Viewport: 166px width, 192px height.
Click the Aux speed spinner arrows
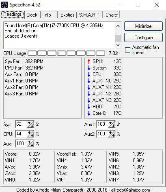pos(30,143)
